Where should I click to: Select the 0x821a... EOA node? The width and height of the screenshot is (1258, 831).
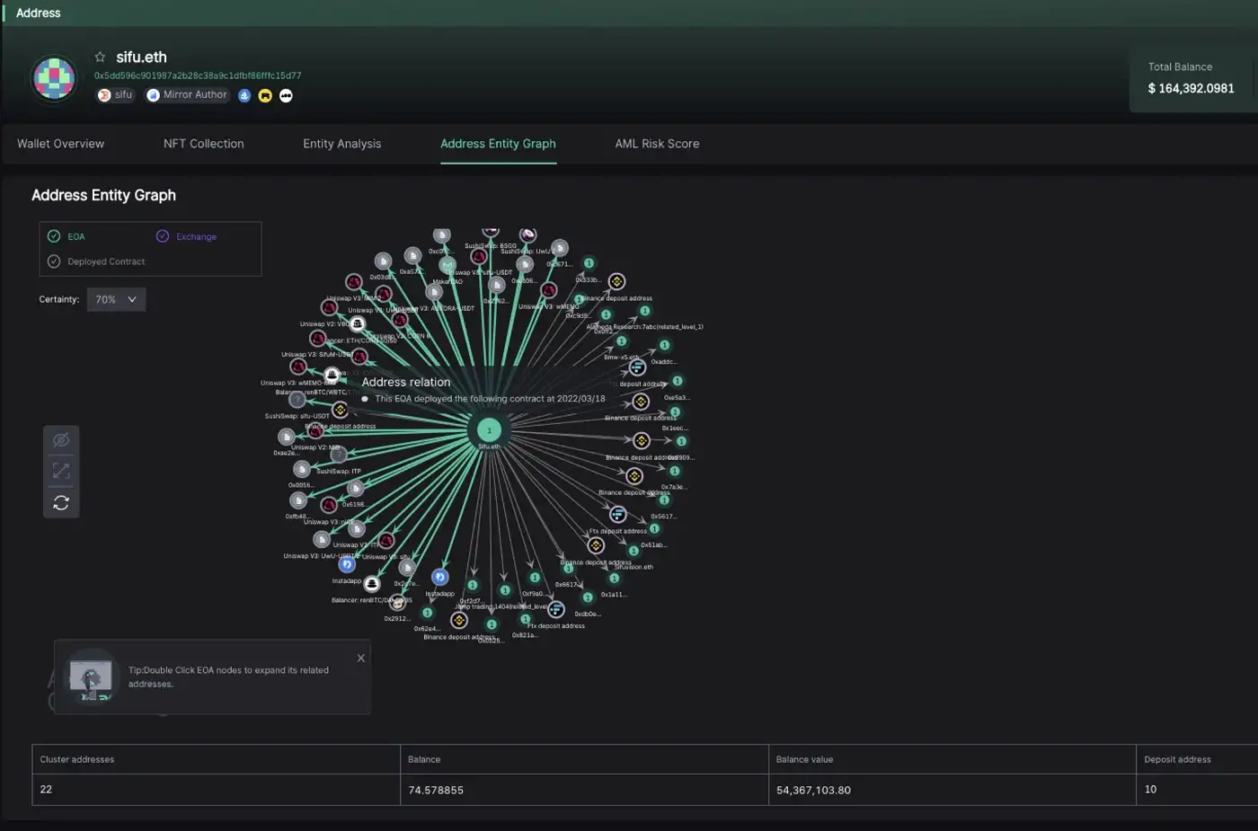526,619
